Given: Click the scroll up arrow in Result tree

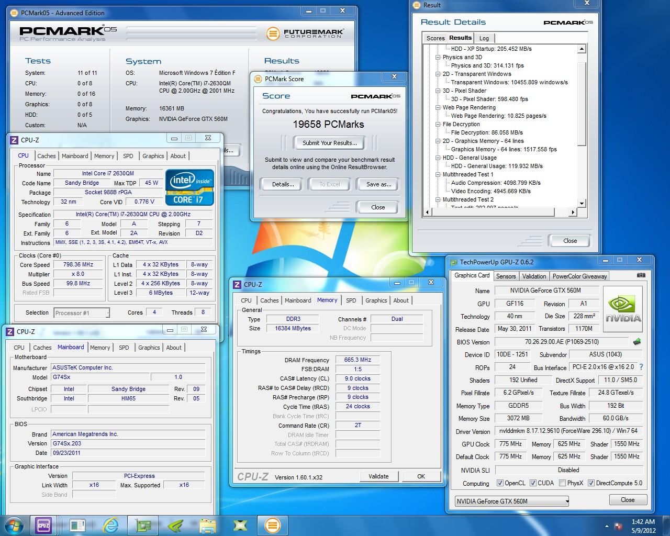Looking at the screenshot, I should pos(582,49).
